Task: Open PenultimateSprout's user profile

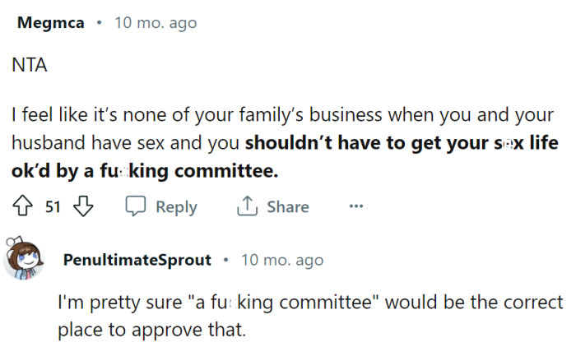Action: pos(137,261)
